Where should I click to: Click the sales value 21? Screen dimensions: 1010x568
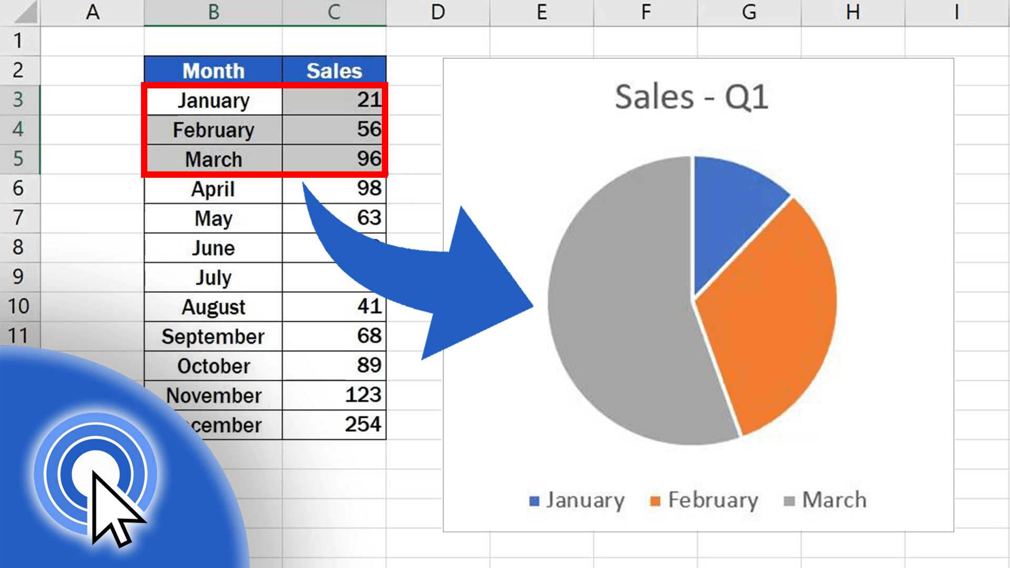pyautogui.click(x=333, y=100)
